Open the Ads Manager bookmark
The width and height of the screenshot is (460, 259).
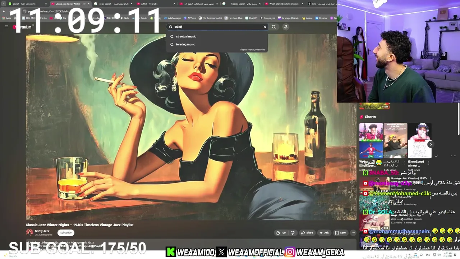click(x=172, y=18)
